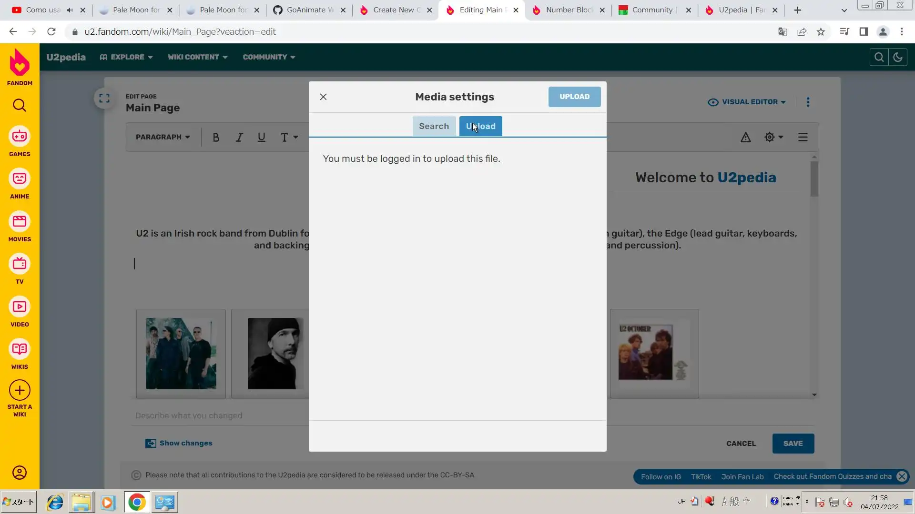Click the wiki search magnifier icon
This screenshot has width=915, height=514.
tap(879, 57)
